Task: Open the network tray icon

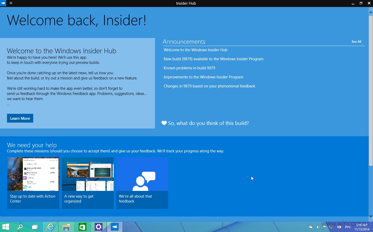Action: coord(331,227)
